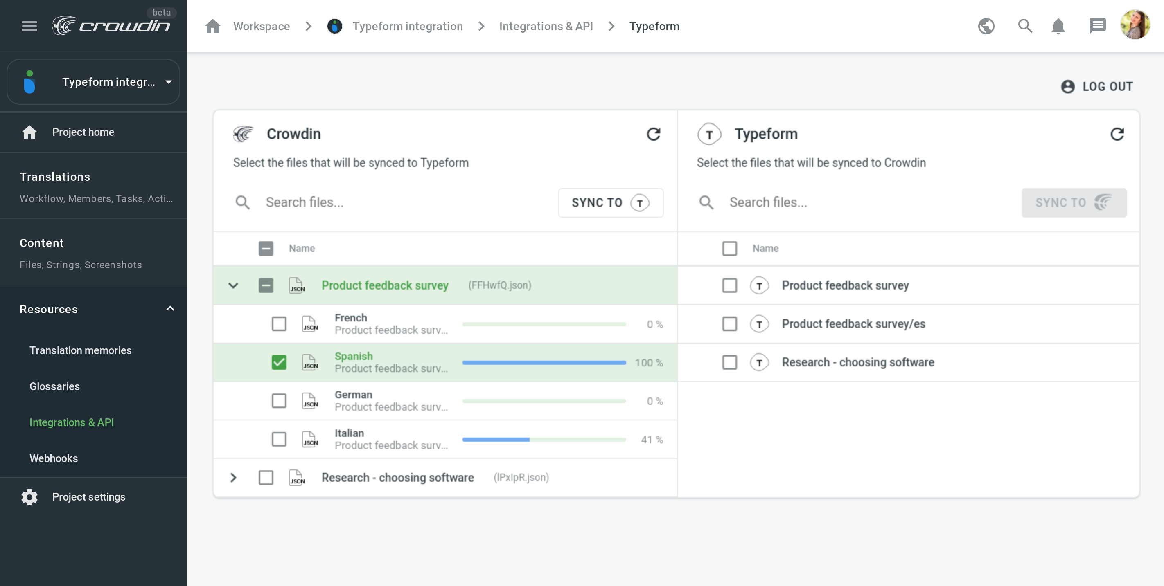Toggle the select-all checkbox in the Typeform header
The height and width of the screenshot is (586, 1164).
729,248
